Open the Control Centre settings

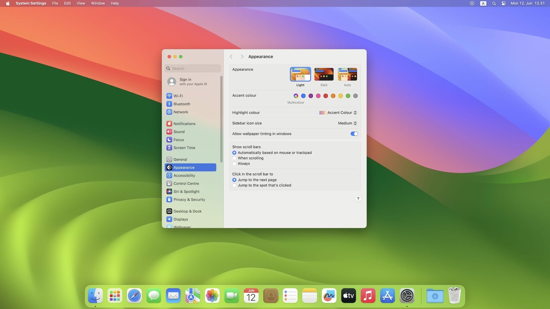(x=186, y=184)
